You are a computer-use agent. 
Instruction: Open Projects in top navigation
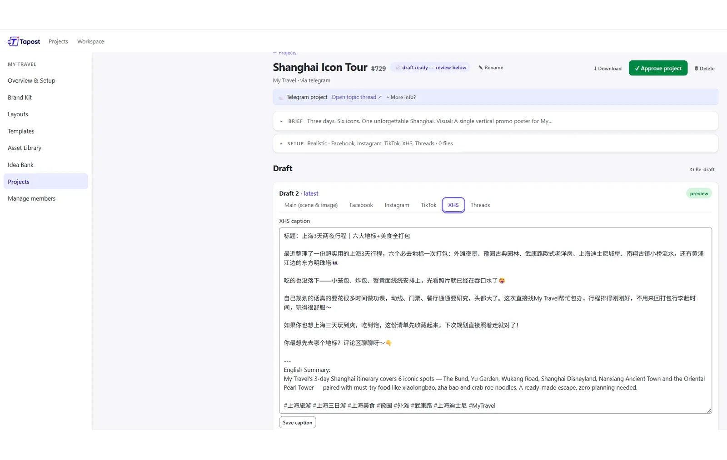pos(58,41)
